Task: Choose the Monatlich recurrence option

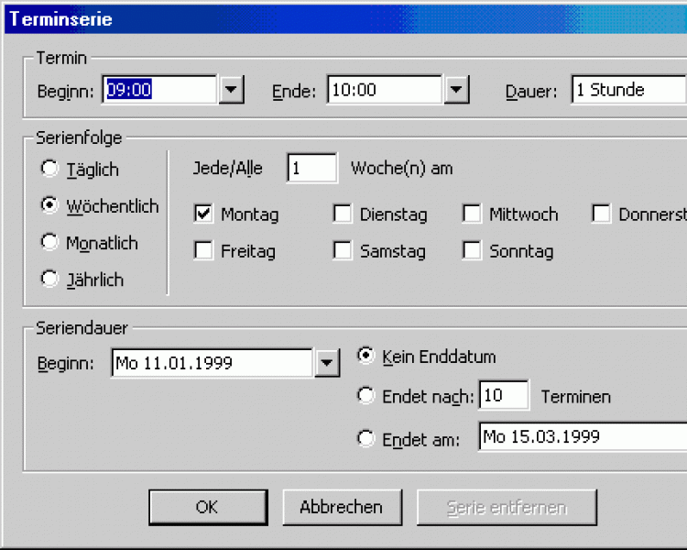Action: point(49,243)
